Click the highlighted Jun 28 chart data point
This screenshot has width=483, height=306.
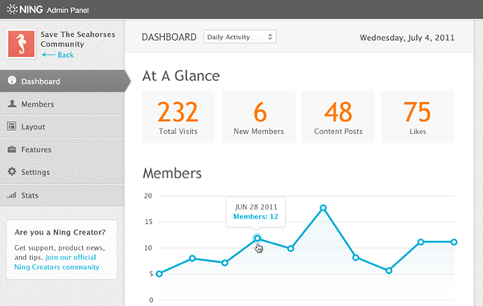[x=258, y=238]
